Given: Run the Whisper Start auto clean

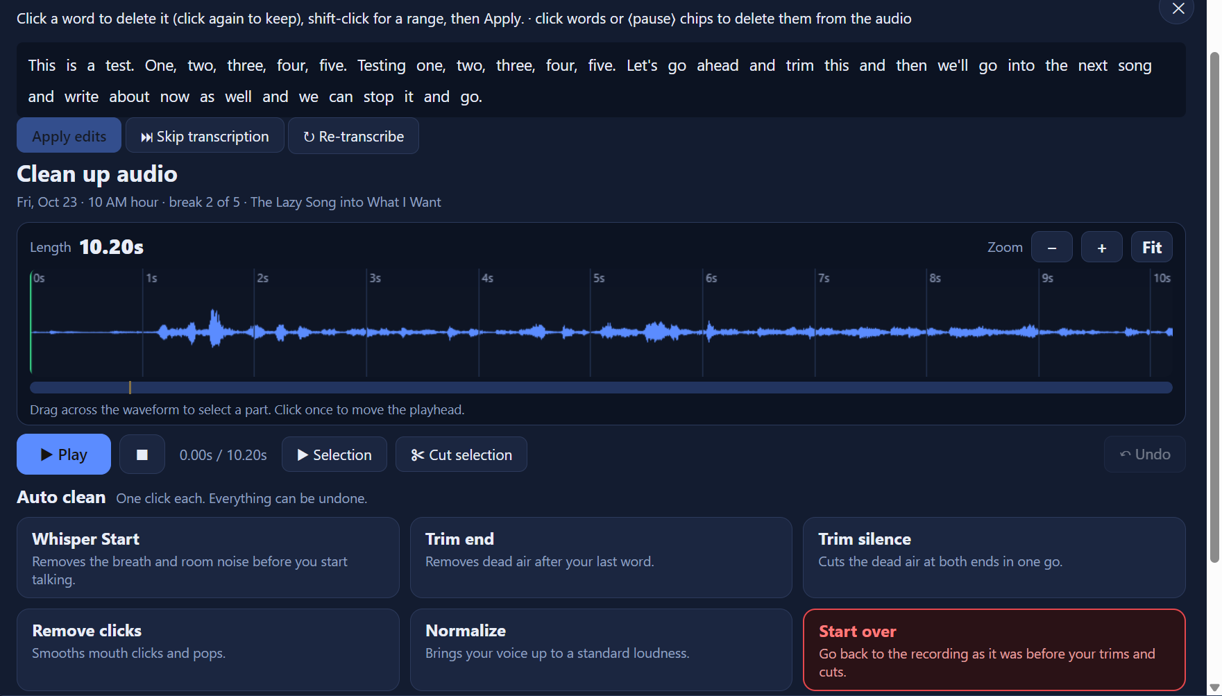Looking at the screenshot, I should coord(208,557).
